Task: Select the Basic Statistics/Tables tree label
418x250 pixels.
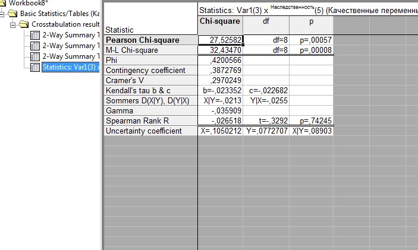Action: click(x=59, y=14)
